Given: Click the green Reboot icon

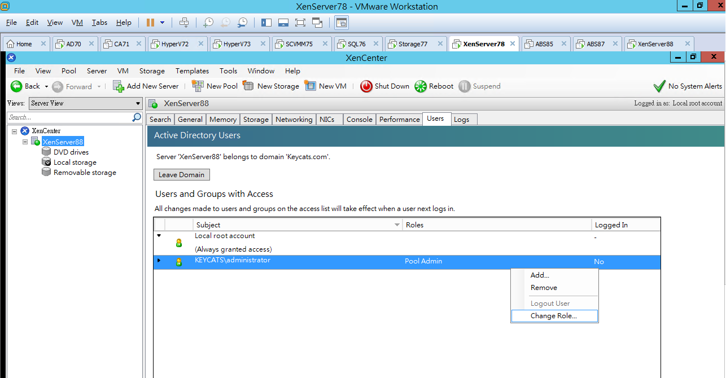Looking at the screenshot, I should (x=421, y=86).
